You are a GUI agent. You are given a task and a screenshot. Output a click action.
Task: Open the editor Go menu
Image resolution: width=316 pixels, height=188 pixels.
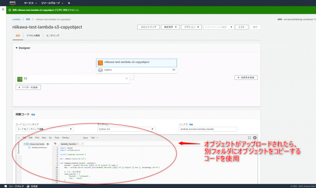pyautogui.click(x=50, y=138)
